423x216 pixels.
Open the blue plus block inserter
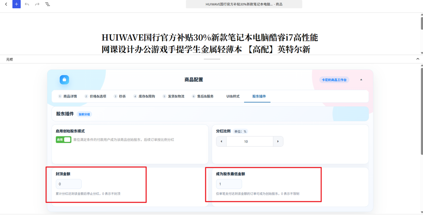click(17, 4)
